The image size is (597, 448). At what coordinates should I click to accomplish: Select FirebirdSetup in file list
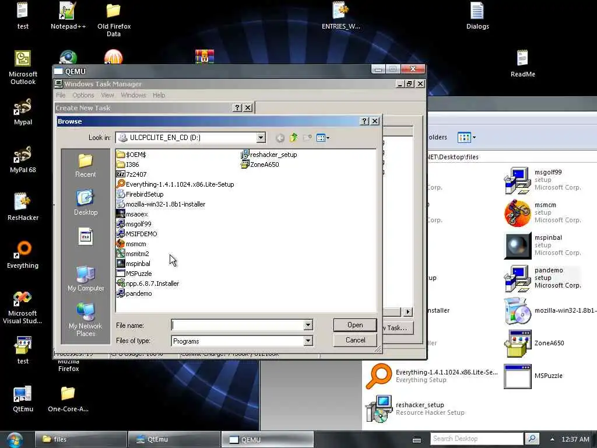point(140,194)
